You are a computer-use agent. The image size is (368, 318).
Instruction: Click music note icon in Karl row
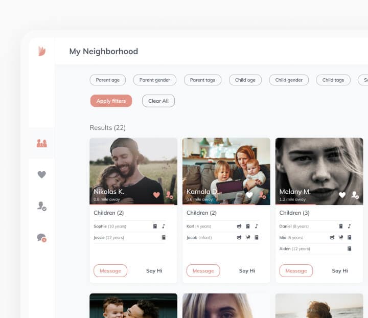(x=256, y=226)
